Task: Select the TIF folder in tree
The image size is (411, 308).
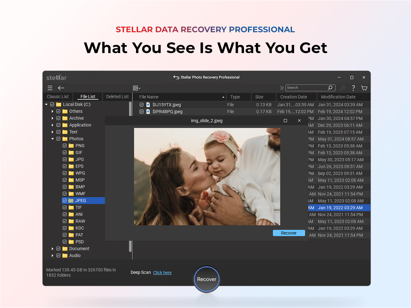Action: (x=79, y=207)
